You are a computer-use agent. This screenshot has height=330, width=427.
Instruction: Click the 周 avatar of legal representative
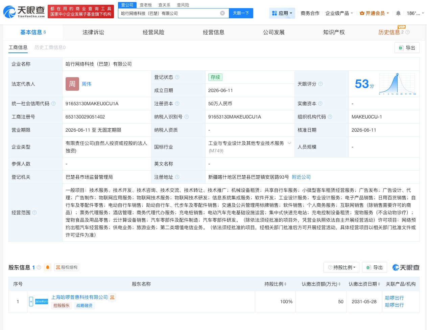[x=72, y=84]
